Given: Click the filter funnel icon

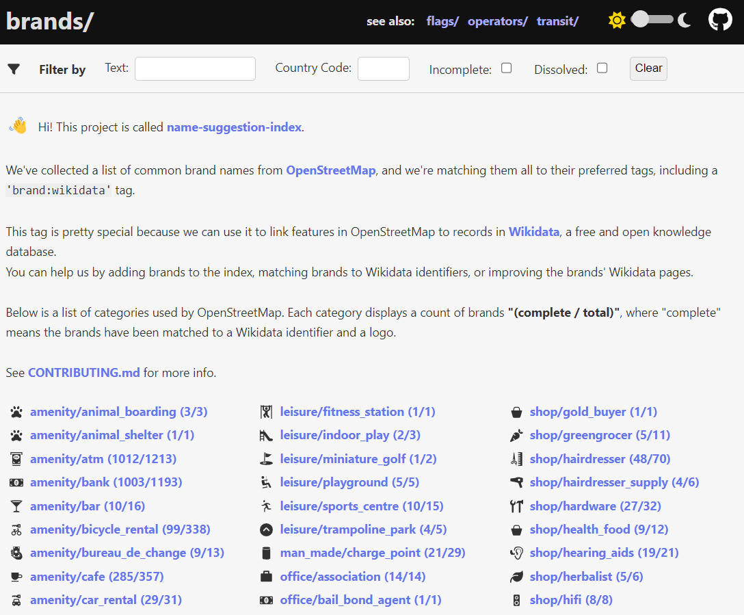Looking at the screenshot, I should click(x=14, y=69).
